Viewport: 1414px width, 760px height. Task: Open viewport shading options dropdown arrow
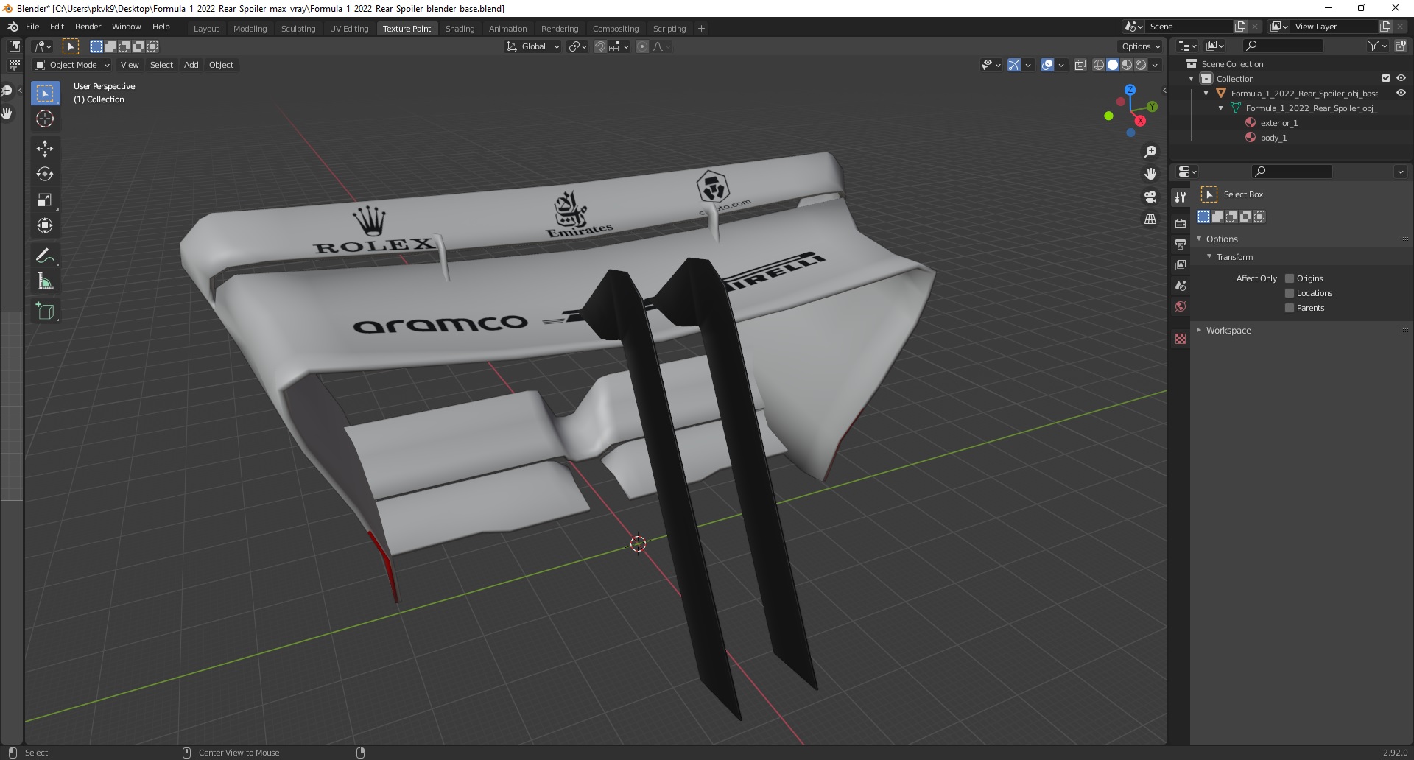[x=1155, y=65]
